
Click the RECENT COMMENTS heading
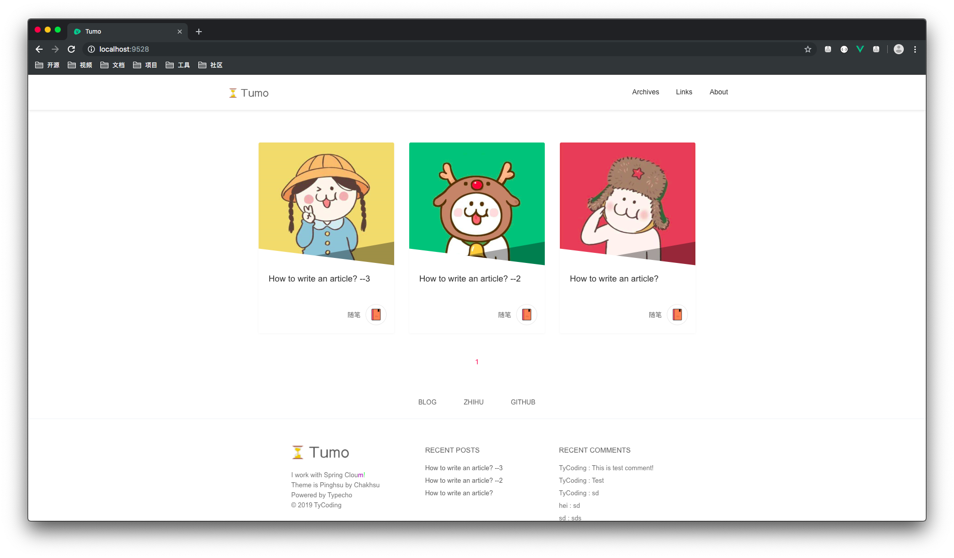click(594, 450)
